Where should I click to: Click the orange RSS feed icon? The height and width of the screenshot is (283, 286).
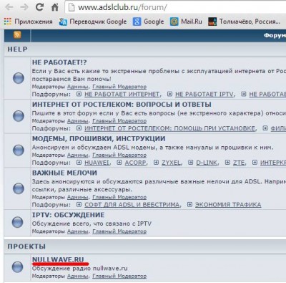17,35
